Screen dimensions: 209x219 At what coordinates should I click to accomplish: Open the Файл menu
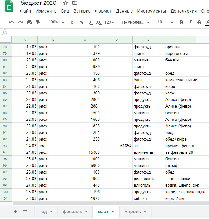coord(25,11)
